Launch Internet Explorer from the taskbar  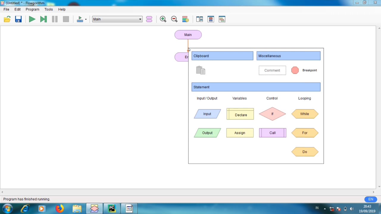(25, 209)
